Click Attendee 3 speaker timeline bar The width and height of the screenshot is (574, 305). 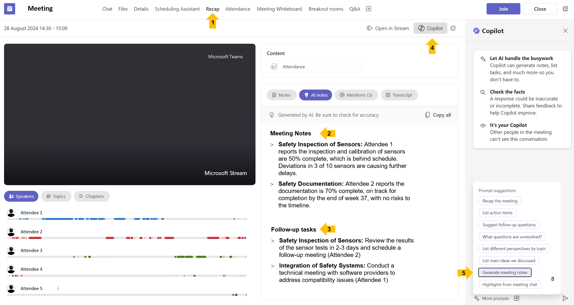pos(127,257)
